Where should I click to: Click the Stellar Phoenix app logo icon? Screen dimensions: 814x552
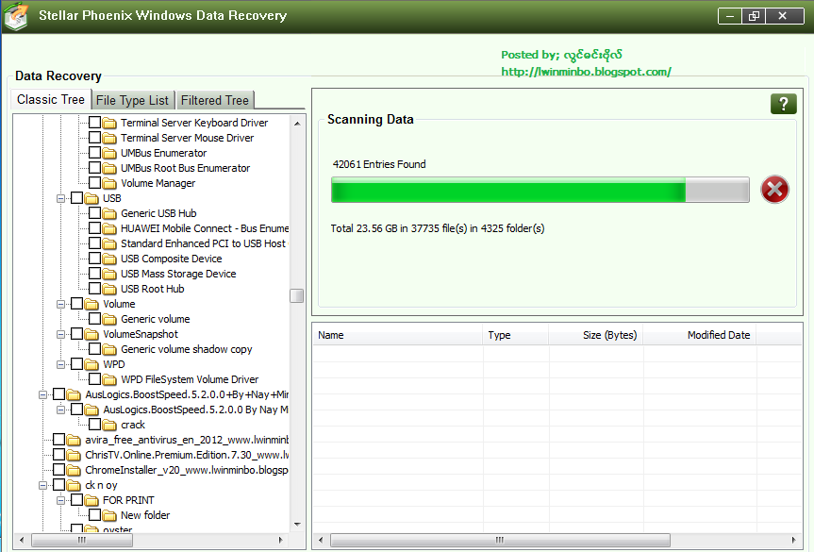16,16
